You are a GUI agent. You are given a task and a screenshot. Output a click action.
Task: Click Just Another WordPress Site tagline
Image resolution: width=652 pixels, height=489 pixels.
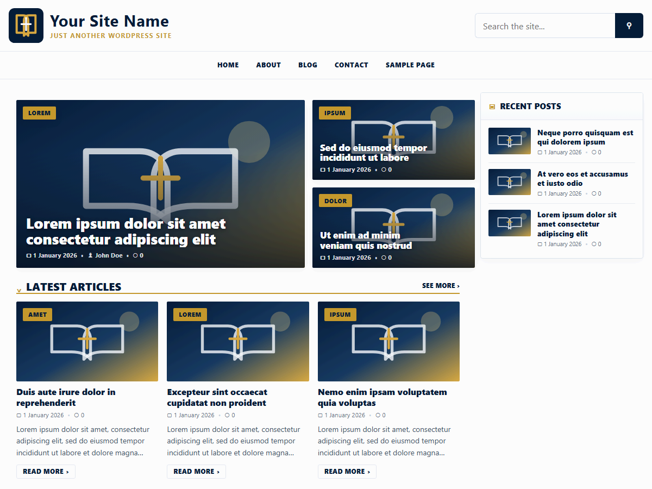click(111, 36)
